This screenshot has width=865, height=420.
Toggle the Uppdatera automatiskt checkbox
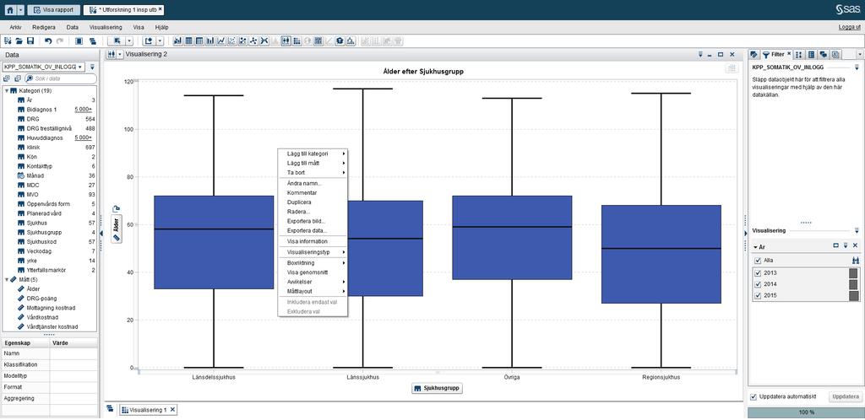click(x=754, y=397)
